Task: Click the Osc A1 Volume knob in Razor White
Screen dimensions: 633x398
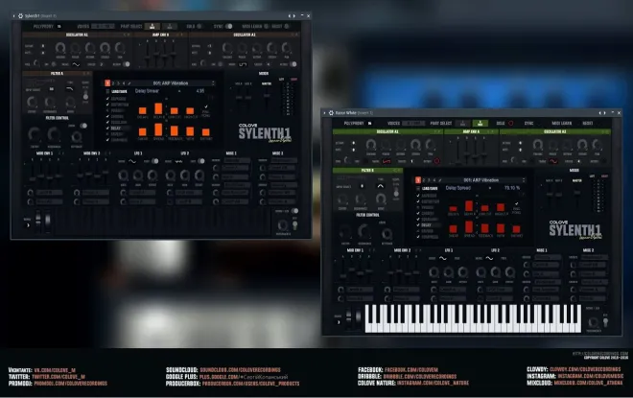Action: click(370, 145)
